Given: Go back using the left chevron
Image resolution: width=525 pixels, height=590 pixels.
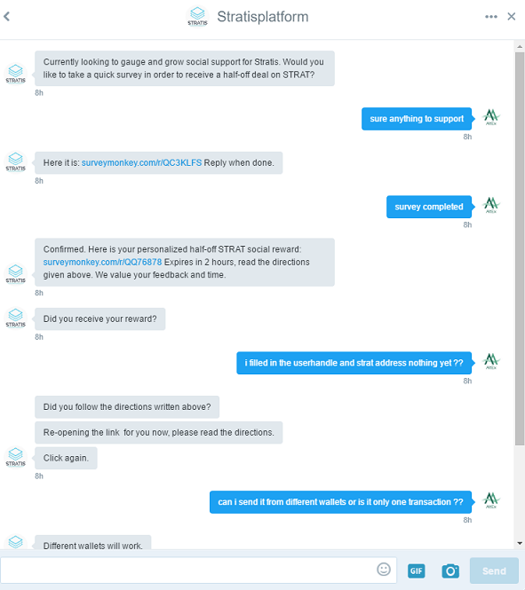Looking at the screenshot, I should pyautogui.click(x=7, y=17).
